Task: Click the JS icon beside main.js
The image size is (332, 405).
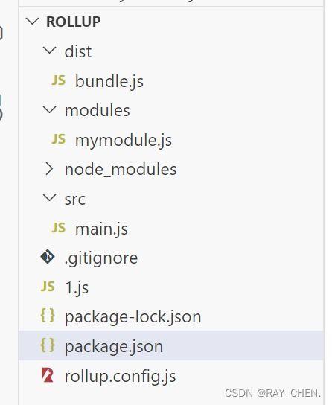Action: coord(59,228)
